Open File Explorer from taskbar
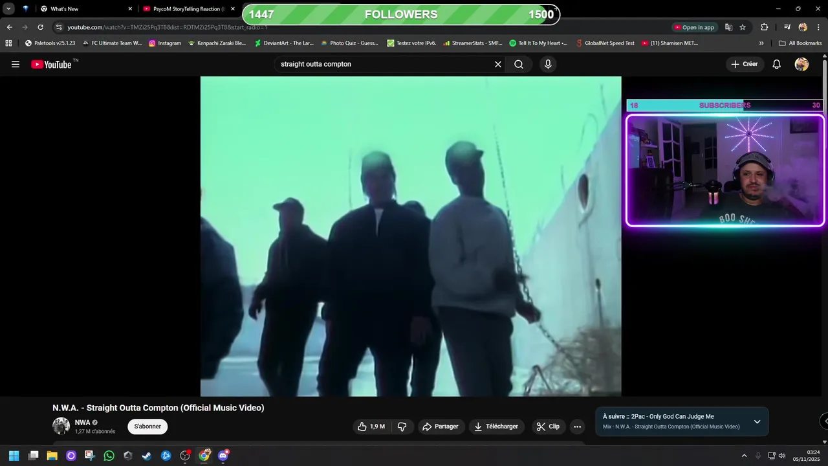The width and height of the screenshot is (828, 466). click(52, 456)
